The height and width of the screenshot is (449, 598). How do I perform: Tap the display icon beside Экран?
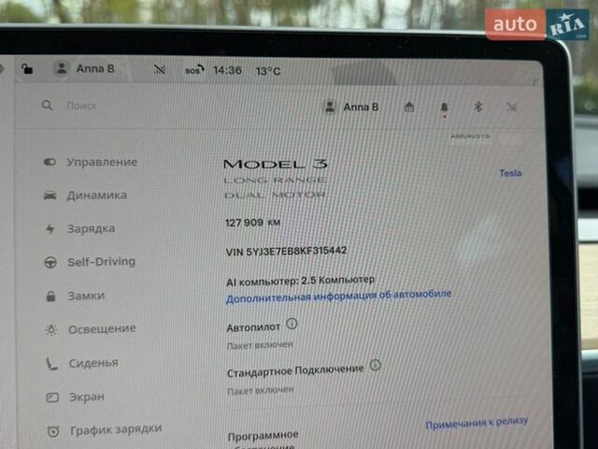(52, 398)
